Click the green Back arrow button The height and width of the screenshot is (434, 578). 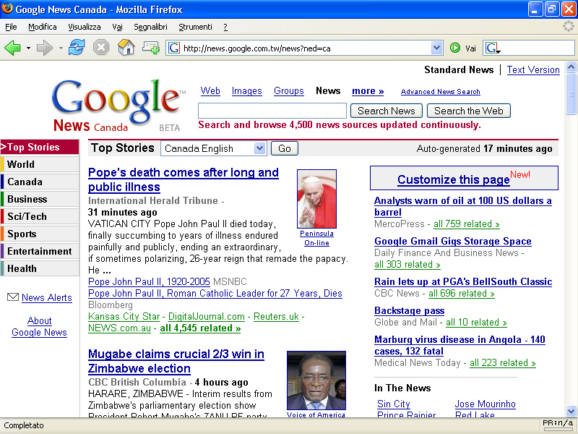(13, 48)
